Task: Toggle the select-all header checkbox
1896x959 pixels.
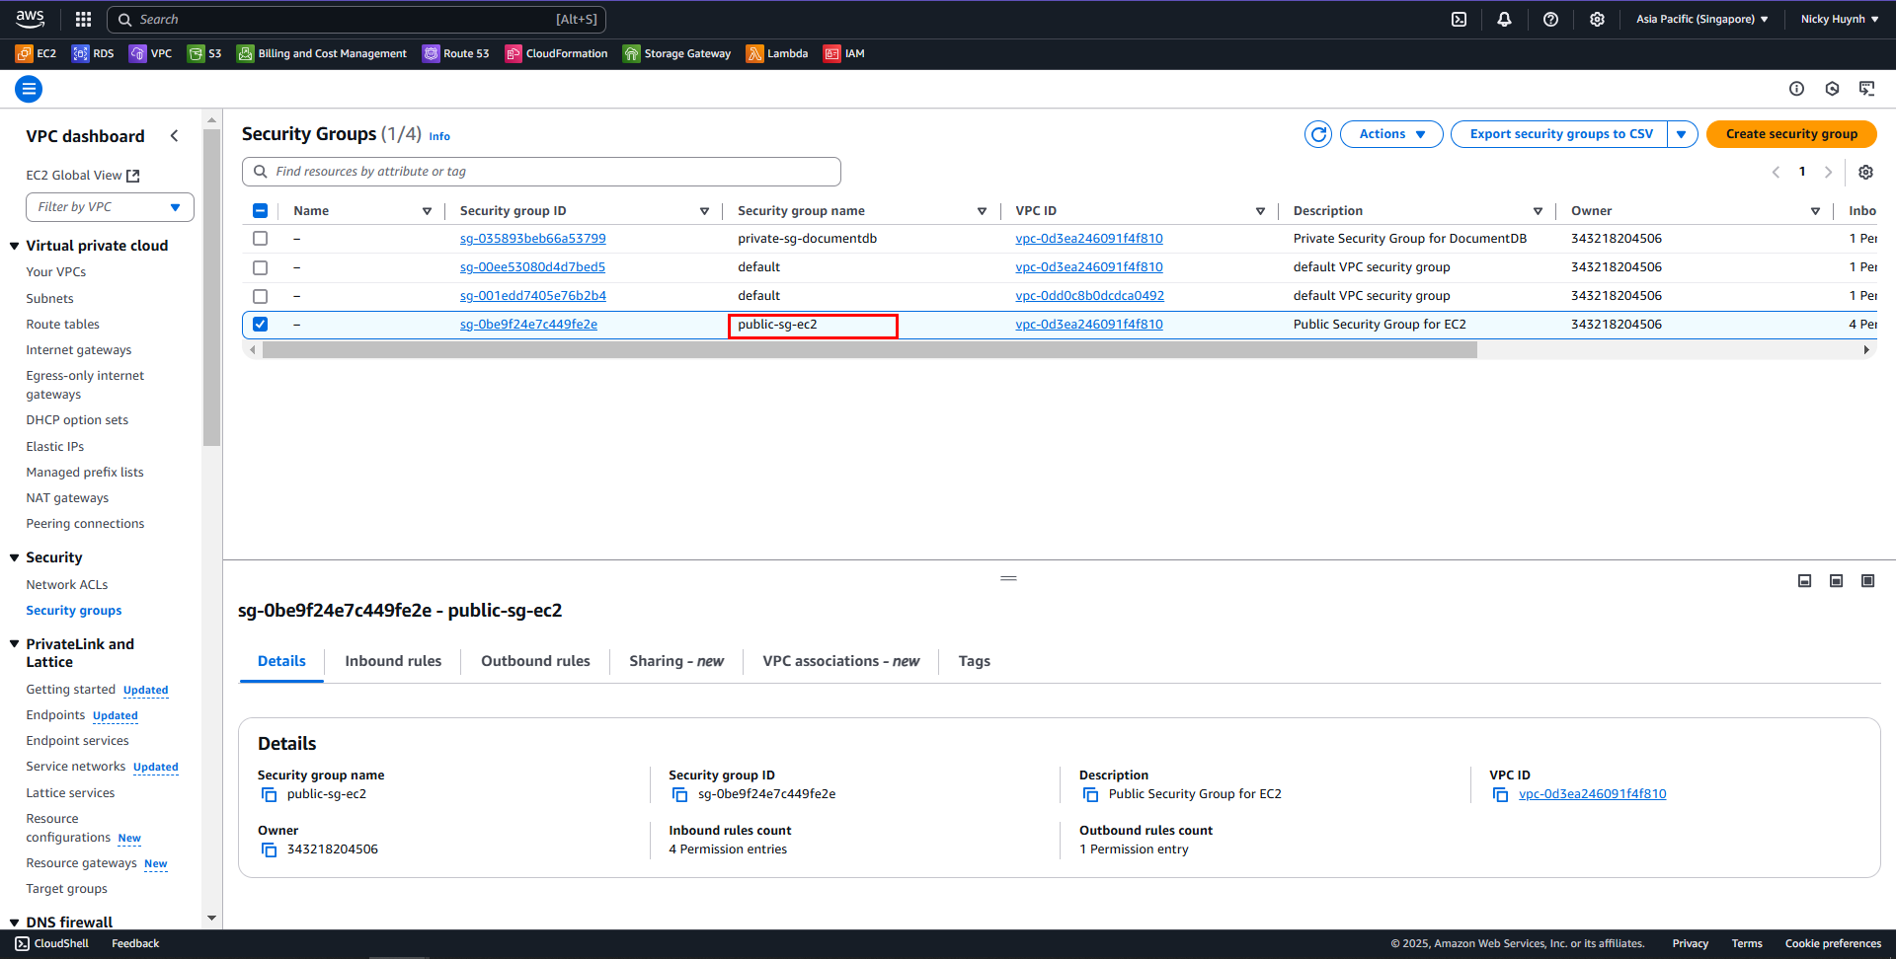Action: [260, 210]
